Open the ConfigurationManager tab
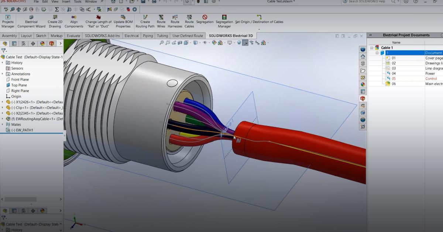443x232 pixels. (24, 43)
